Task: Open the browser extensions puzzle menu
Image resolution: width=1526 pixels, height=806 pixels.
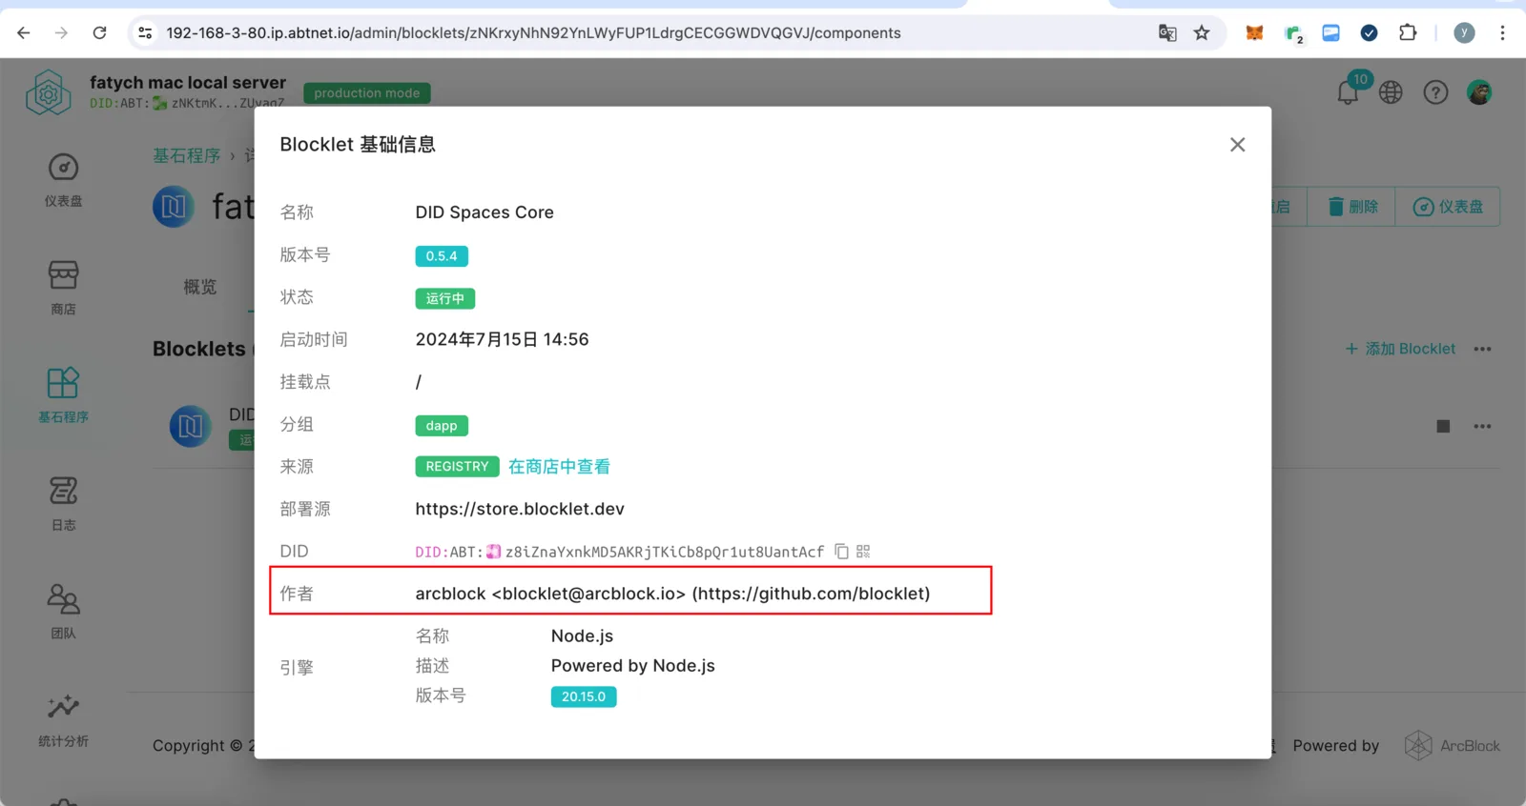Action: click(1408, 33)
